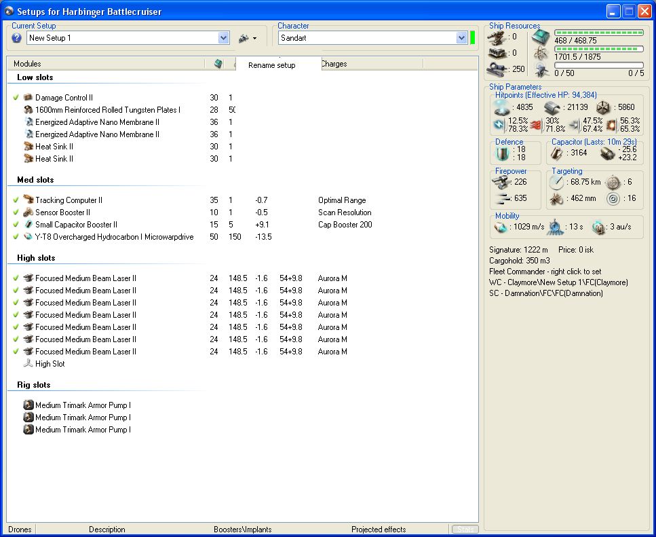This screenshot has height=537, width=656.
Task: Click the warp speed icon showing 3 au/s
Action: tap(599, 227)
